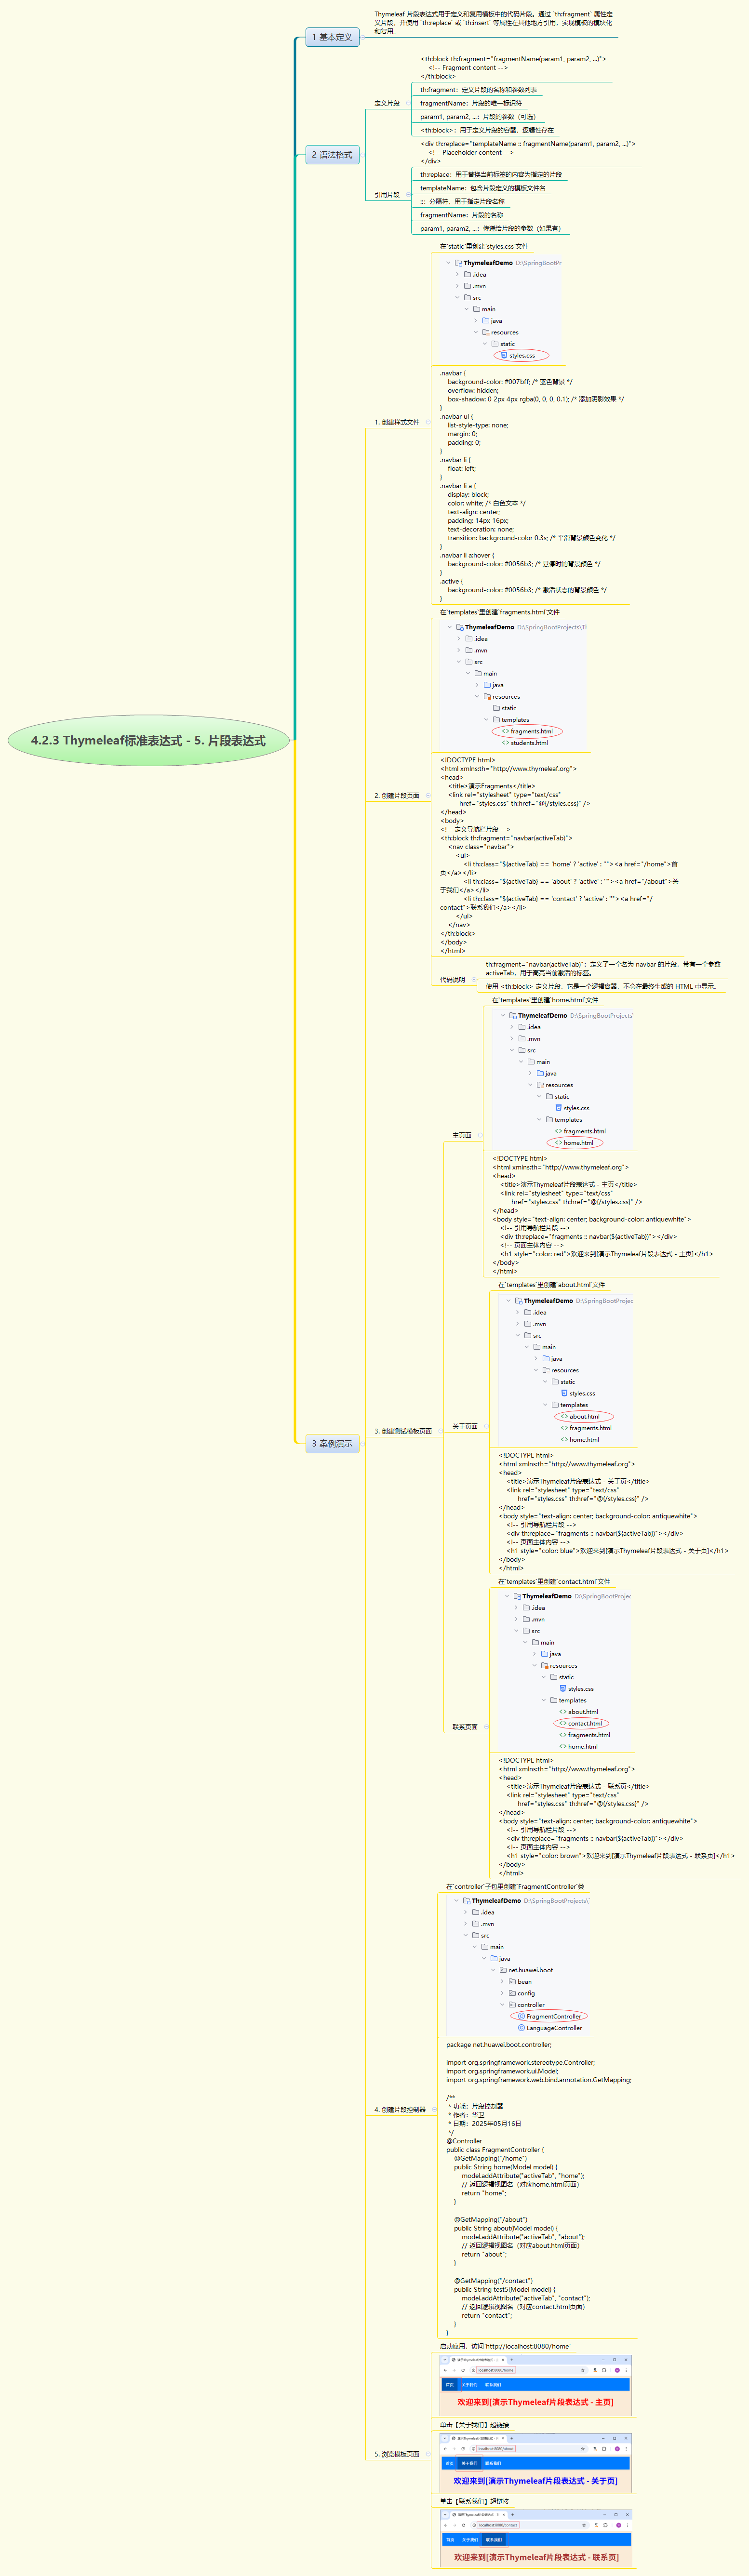749x2576 pixels.
Task: Select the '3. 创建测试模板页面' node label
Action: pyautogui.click(x=403, y=1431)
